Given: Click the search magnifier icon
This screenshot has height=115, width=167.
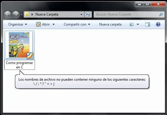Looking at the screenshot, I should tap(161, 14).
